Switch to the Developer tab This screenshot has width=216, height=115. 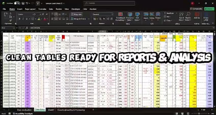pos(76,9)
